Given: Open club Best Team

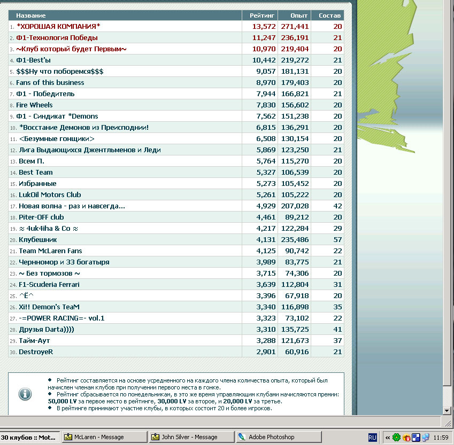Looking at the screenshot, I should point(36,173).
